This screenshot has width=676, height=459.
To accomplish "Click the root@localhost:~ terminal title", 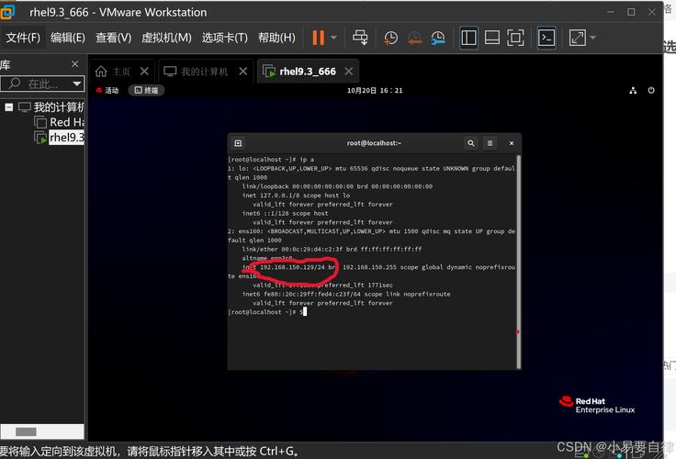I will coord(374,143).
